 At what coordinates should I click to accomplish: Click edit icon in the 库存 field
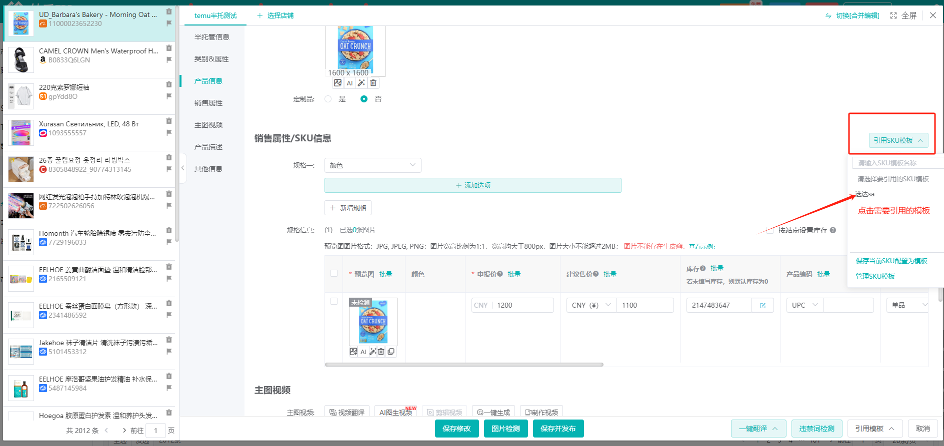pyautogui.click(x=762, y=305)
